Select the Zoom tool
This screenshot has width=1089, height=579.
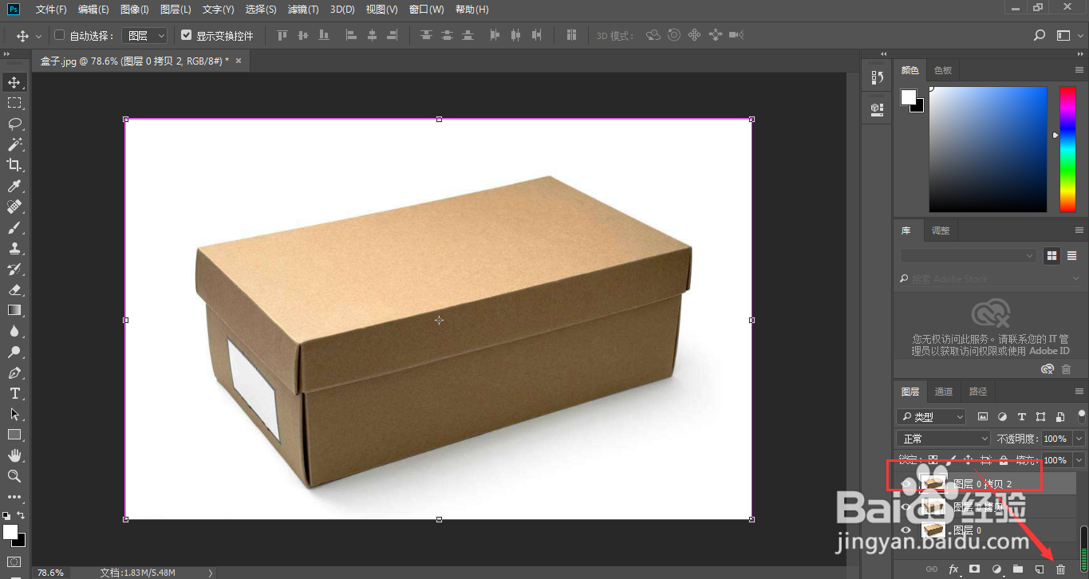coord(14,476)
